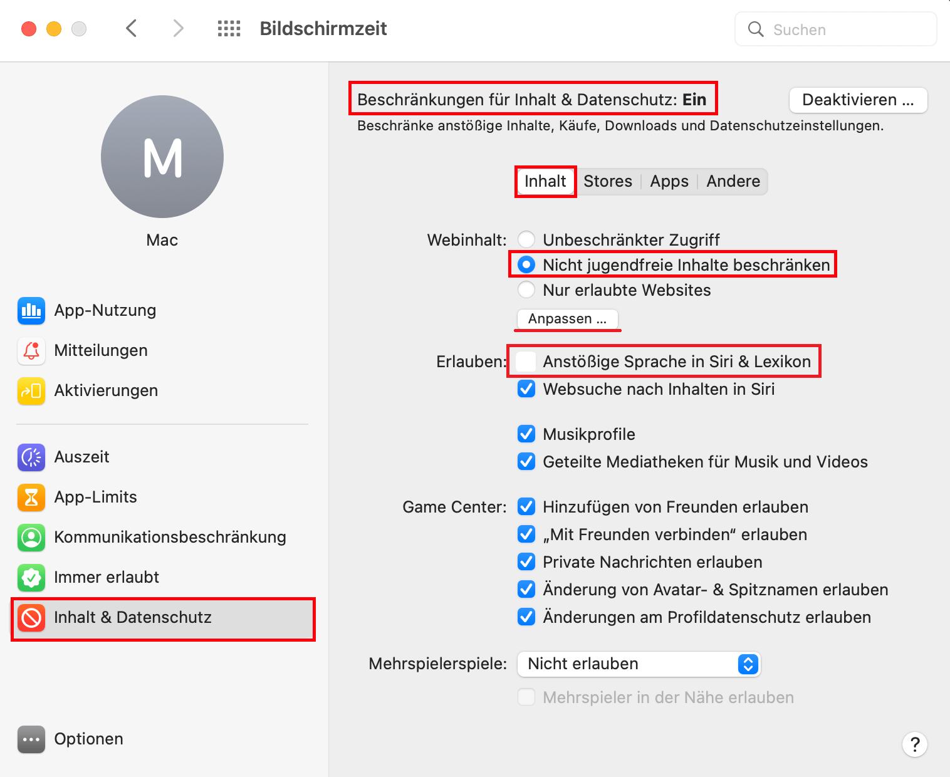Click the Mitteilungen bell icon
The width and height of the screenshot is (950, 777).
pyautogui.click(x=31, y=351)
